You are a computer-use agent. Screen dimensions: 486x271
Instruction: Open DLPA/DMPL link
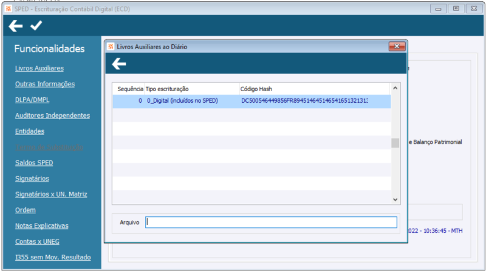coord(32,100)
